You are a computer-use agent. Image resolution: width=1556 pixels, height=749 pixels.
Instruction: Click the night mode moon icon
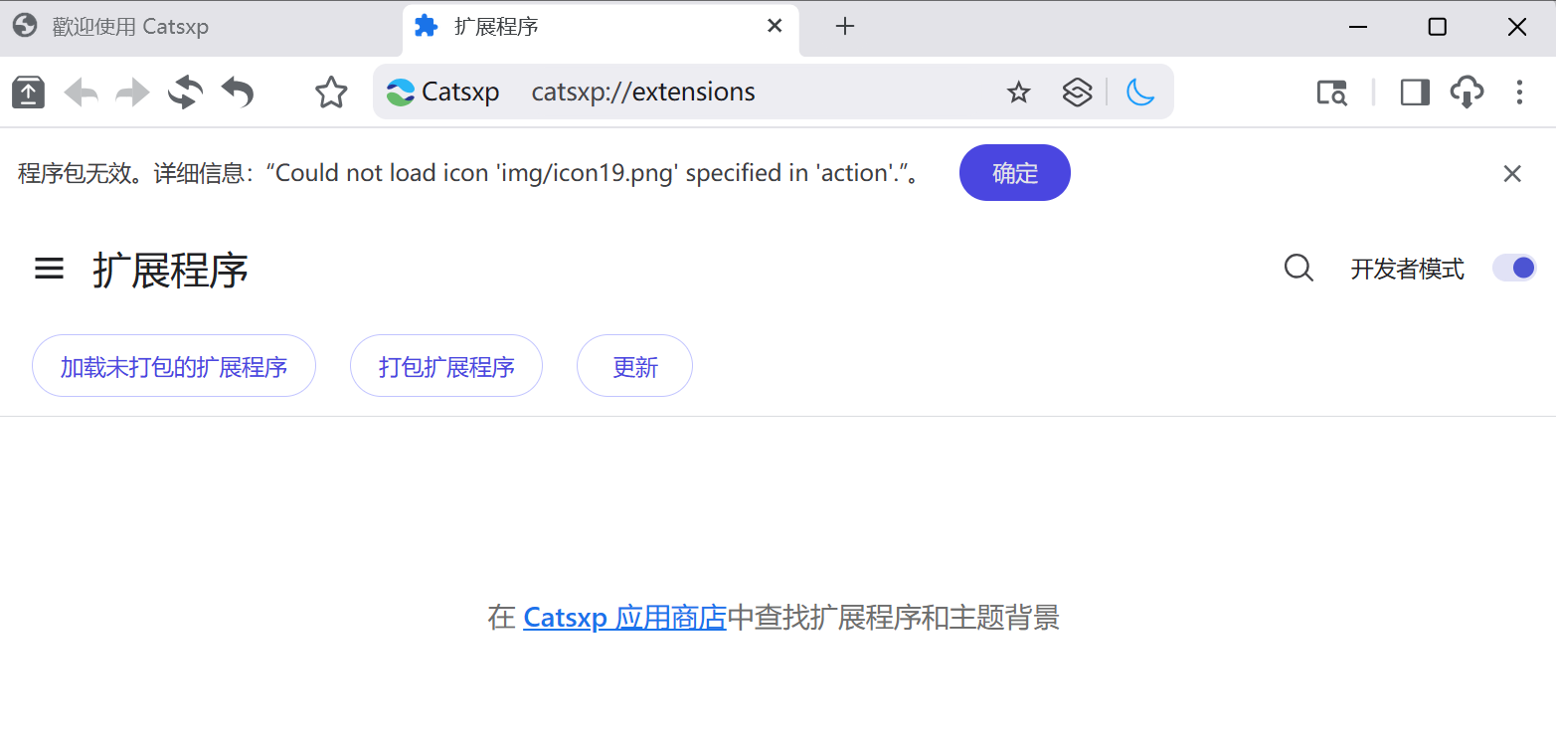click(1140, 93)
